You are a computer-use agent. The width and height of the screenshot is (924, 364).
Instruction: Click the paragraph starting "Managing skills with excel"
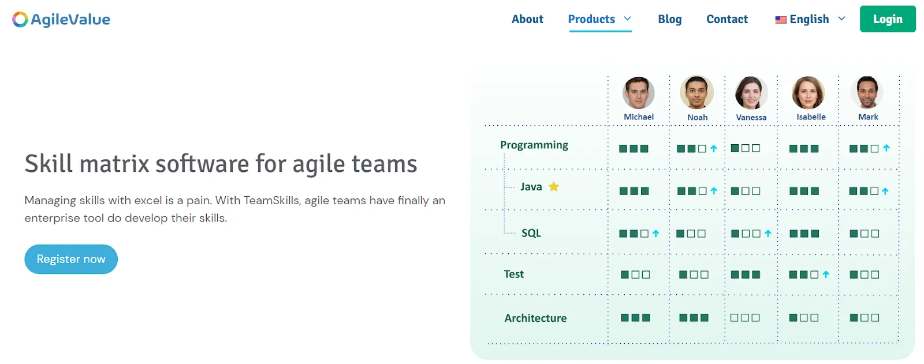point(234,209)
